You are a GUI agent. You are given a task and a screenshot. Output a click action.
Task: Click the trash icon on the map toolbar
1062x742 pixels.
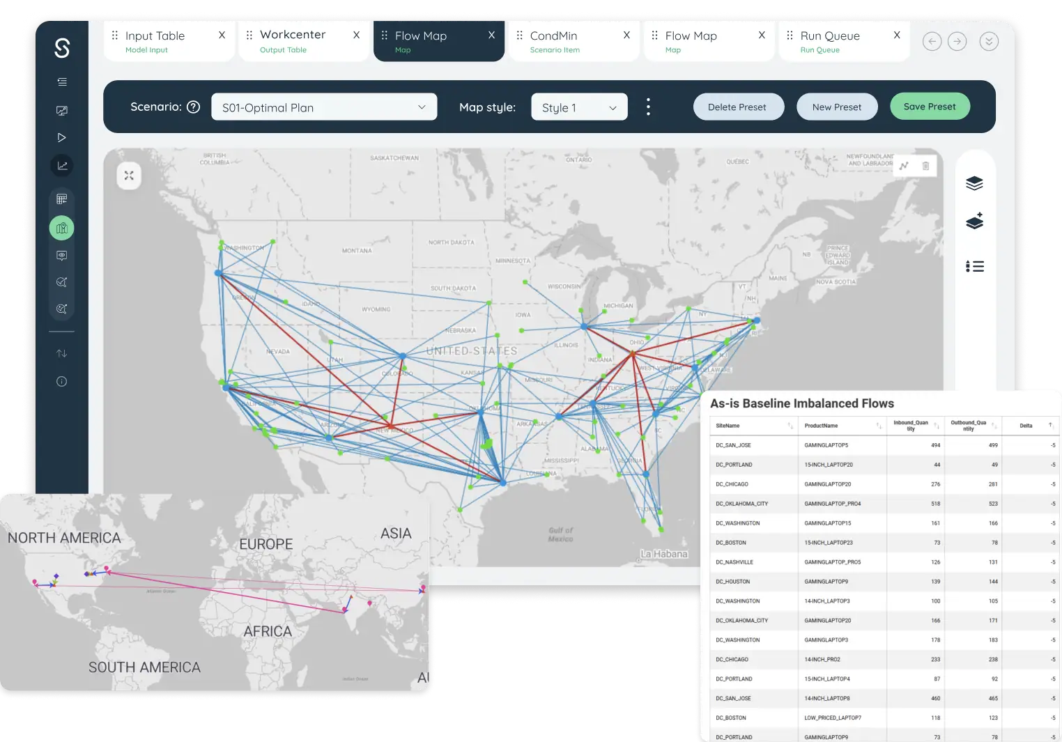click(x=925, y=166)
